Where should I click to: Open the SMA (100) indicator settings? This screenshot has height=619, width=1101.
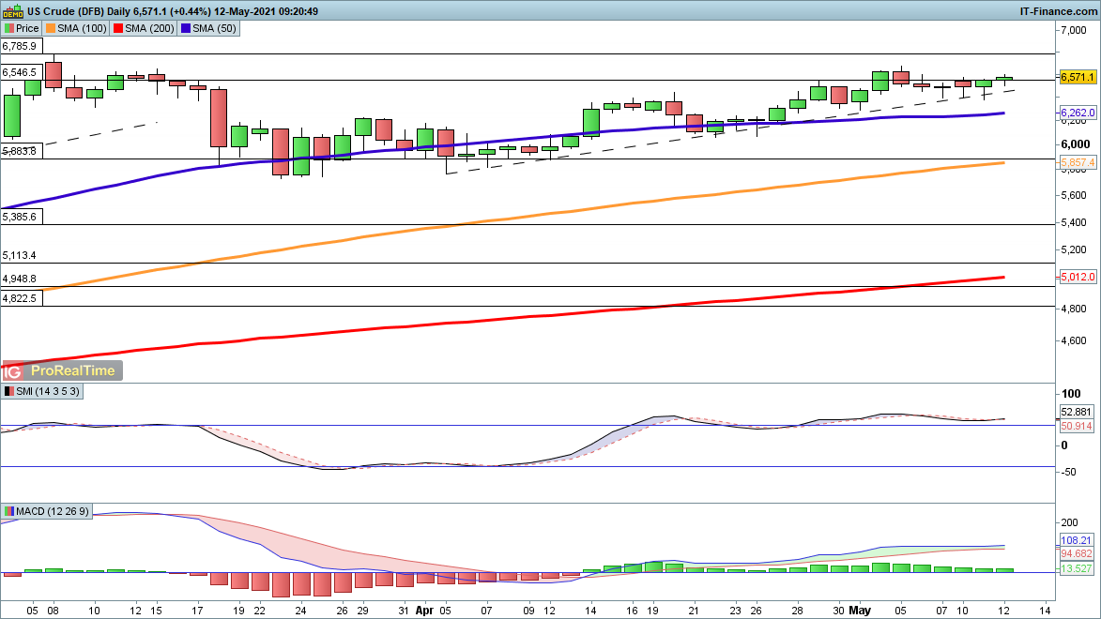pos(83,29)
